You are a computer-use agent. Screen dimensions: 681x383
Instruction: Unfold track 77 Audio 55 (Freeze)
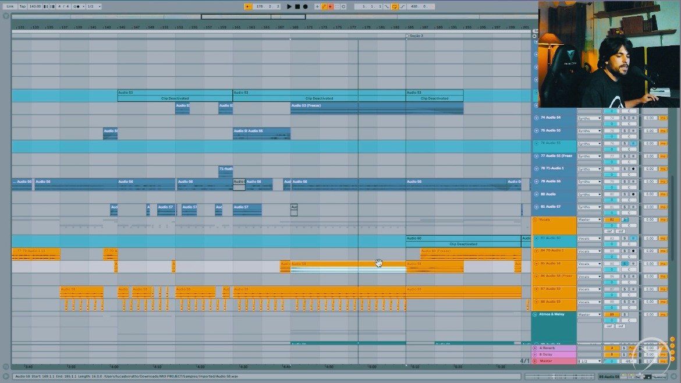pyautogui.click(x=537, y=156)
